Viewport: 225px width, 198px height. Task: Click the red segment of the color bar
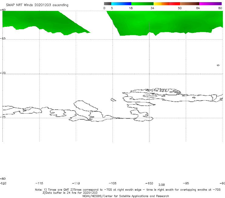point(175,4)
